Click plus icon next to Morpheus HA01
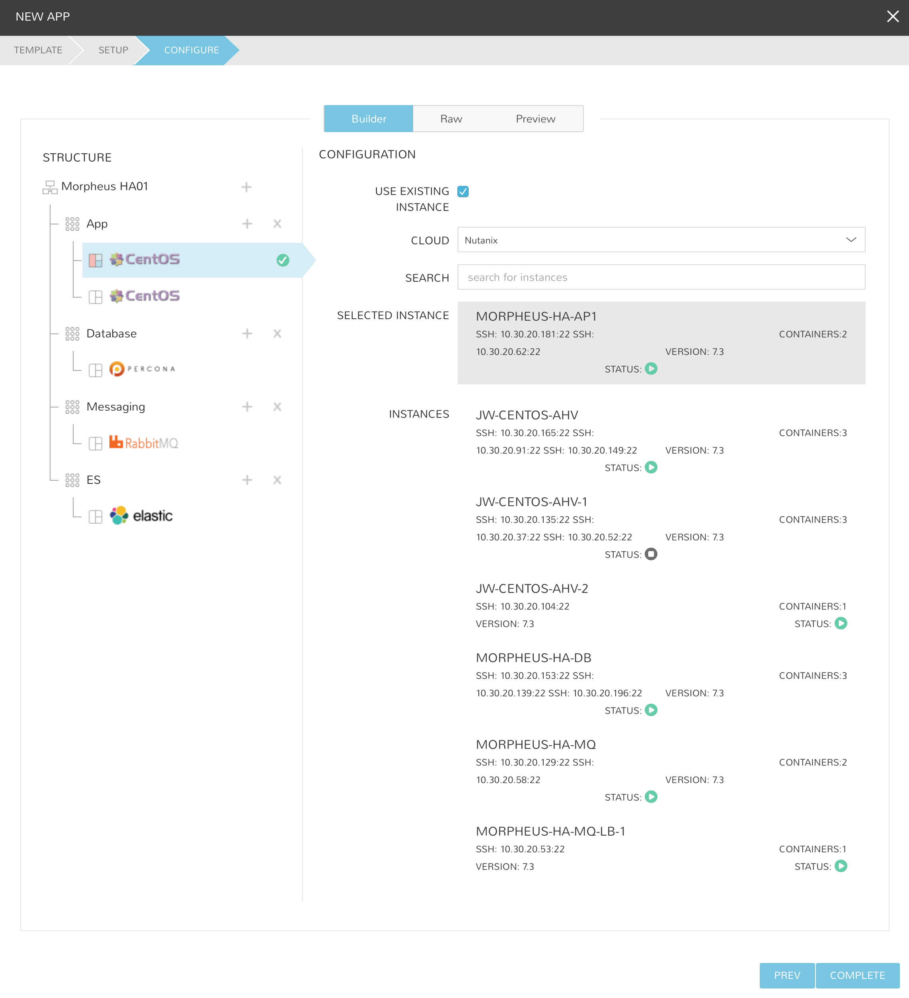Image resolution: width=909 pixels, height=998 pixels. [x=246, y=187]
